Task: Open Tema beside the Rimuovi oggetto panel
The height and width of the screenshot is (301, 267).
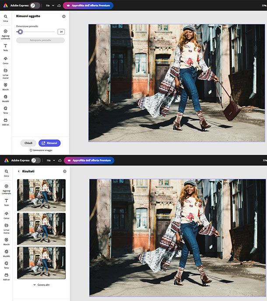Action: (6, 110)
